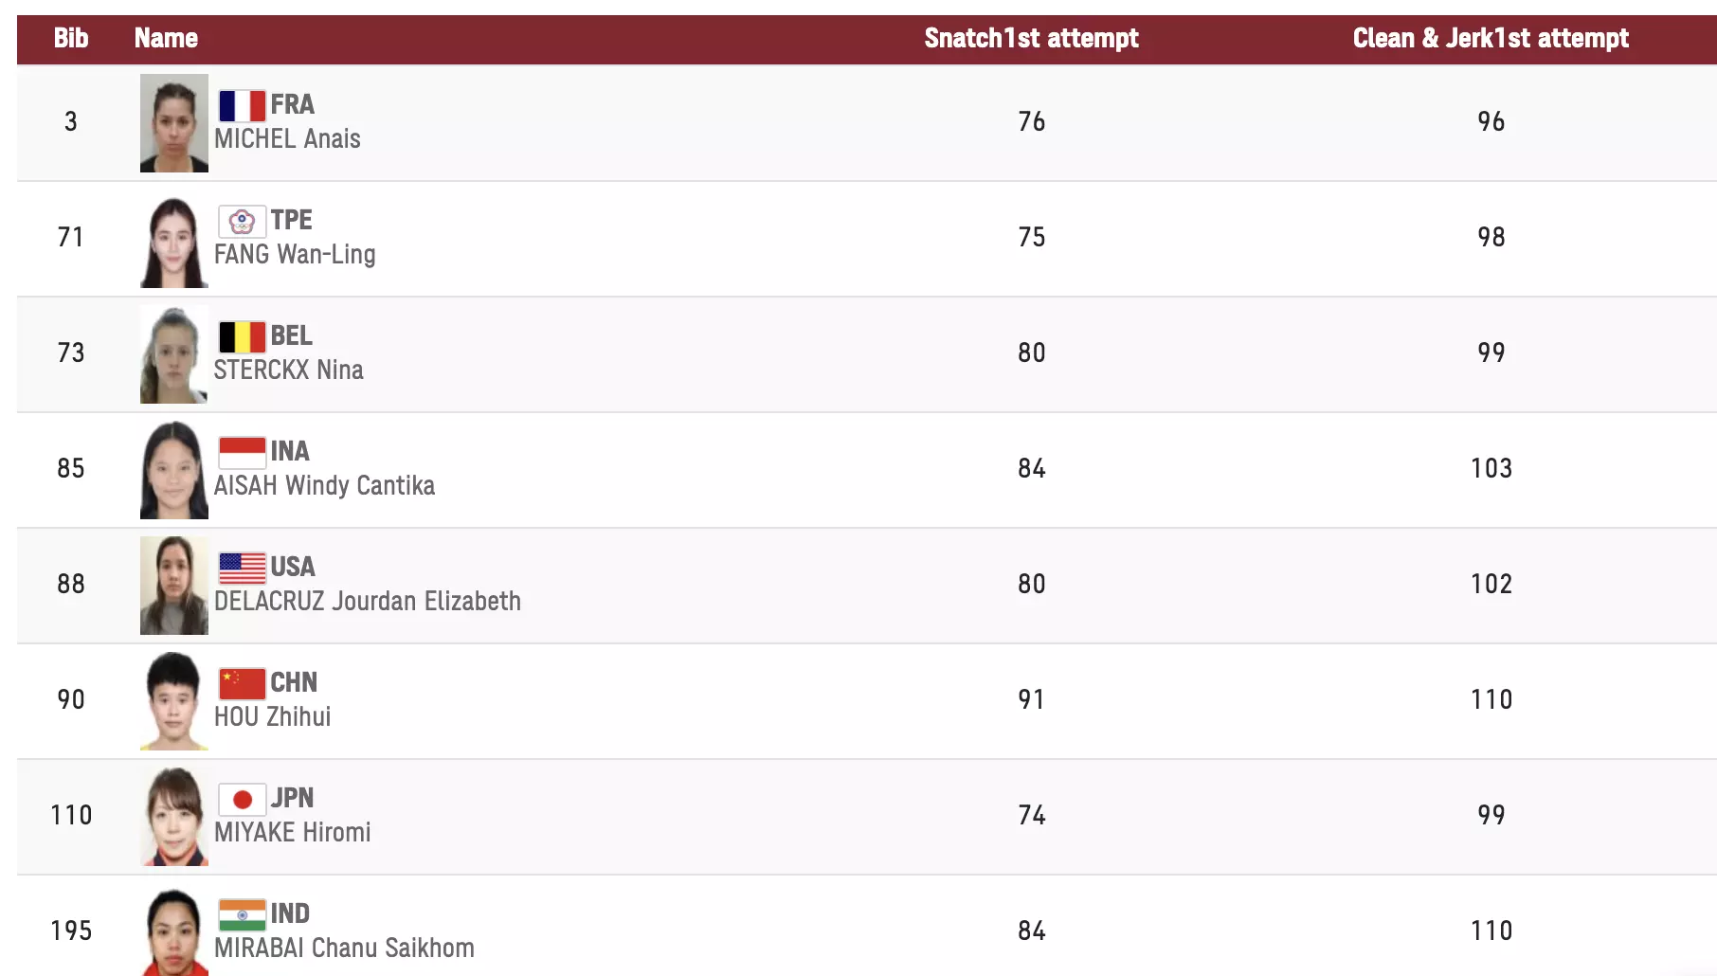Click the France flag icon
Screen dimensions: 1717x976
(242, 105)
